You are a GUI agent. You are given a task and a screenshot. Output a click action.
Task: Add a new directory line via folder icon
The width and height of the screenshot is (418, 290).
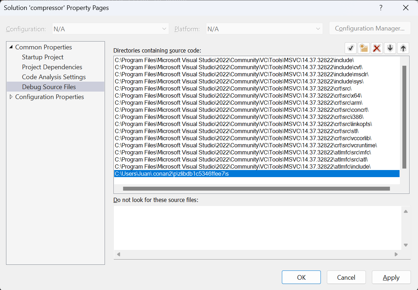[364, 48]
